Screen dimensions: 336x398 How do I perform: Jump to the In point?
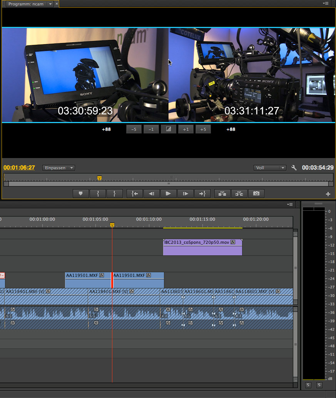tap(135, 193)
